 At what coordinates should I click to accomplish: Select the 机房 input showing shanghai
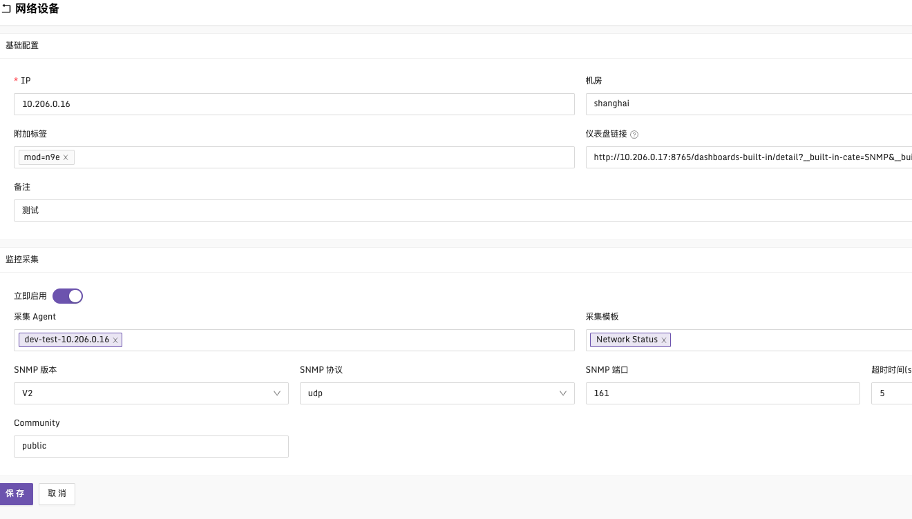pyautogui.click(x=746, y=104)
